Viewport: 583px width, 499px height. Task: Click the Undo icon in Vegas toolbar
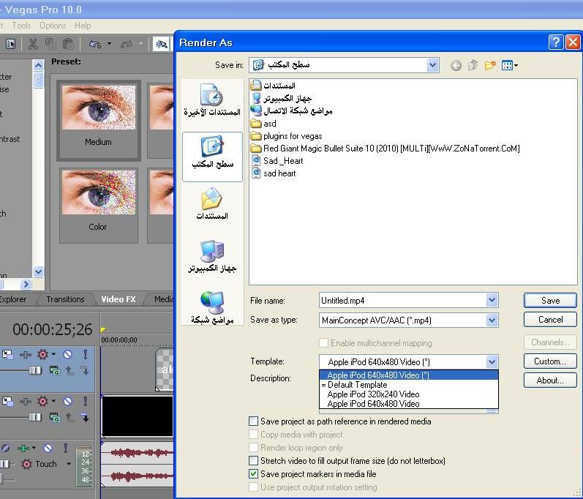point(95,44)
